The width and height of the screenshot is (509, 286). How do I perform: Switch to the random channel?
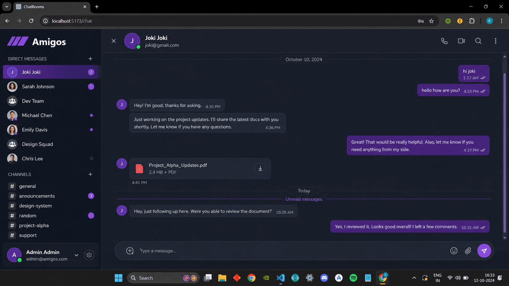pyautogui.click(x=51, y=215)
